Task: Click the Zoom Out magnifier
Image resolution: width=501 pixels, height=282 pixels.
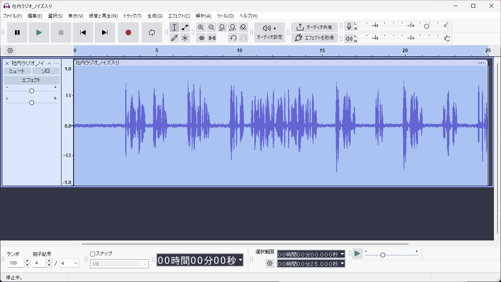Action: (x=212, y=27)
